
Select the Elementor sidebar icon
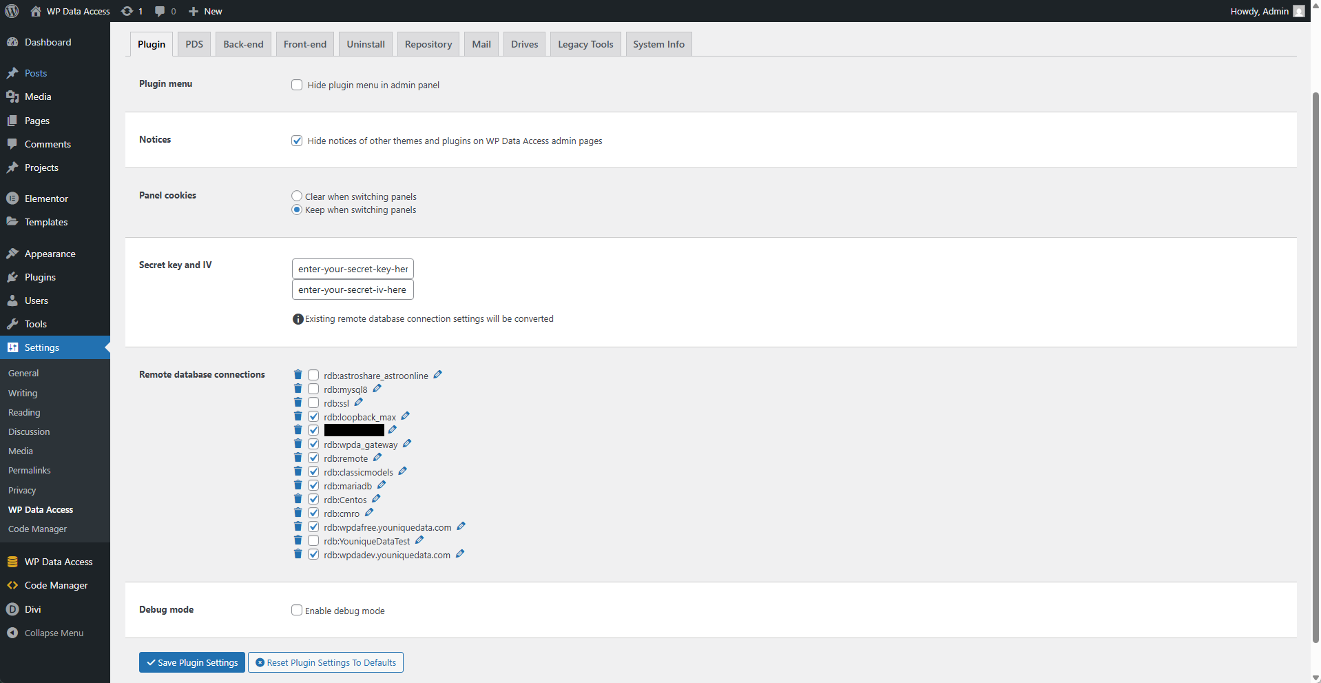12,198
